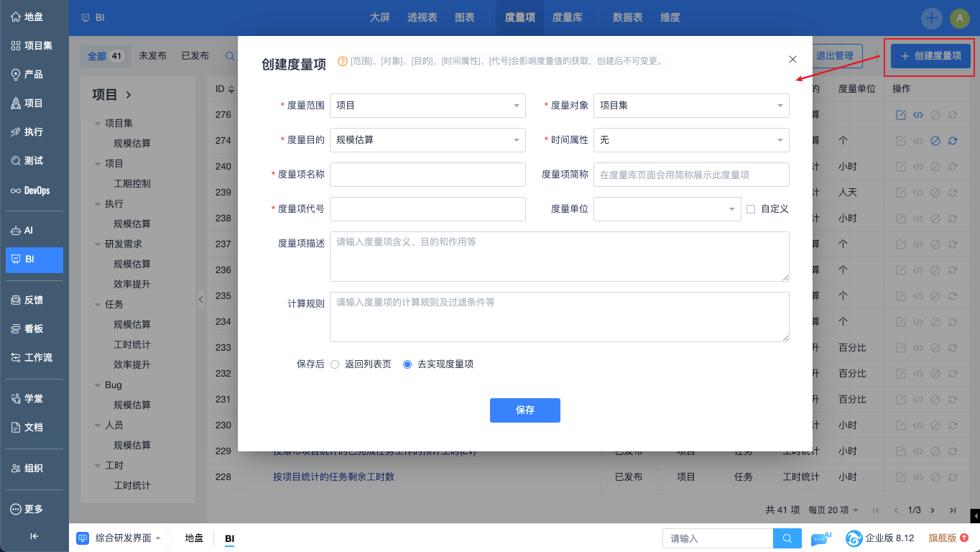Open the 综合研发界面 switcher

pos(119,538)
